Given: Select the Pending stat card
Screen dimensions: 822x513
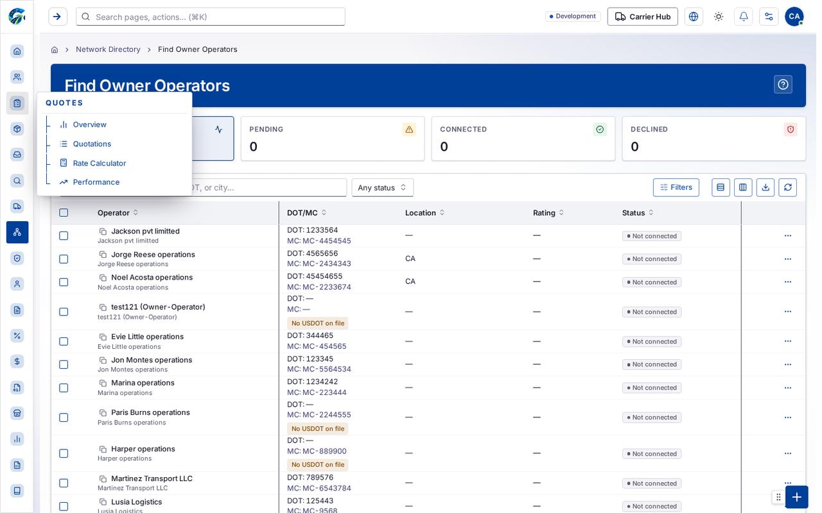Looking at the screenshot, I should click(333, 139).
